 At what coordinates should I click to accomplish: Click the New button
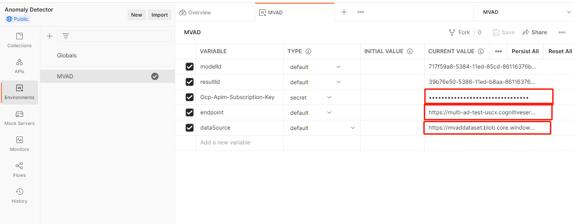(x=137, y=15)
